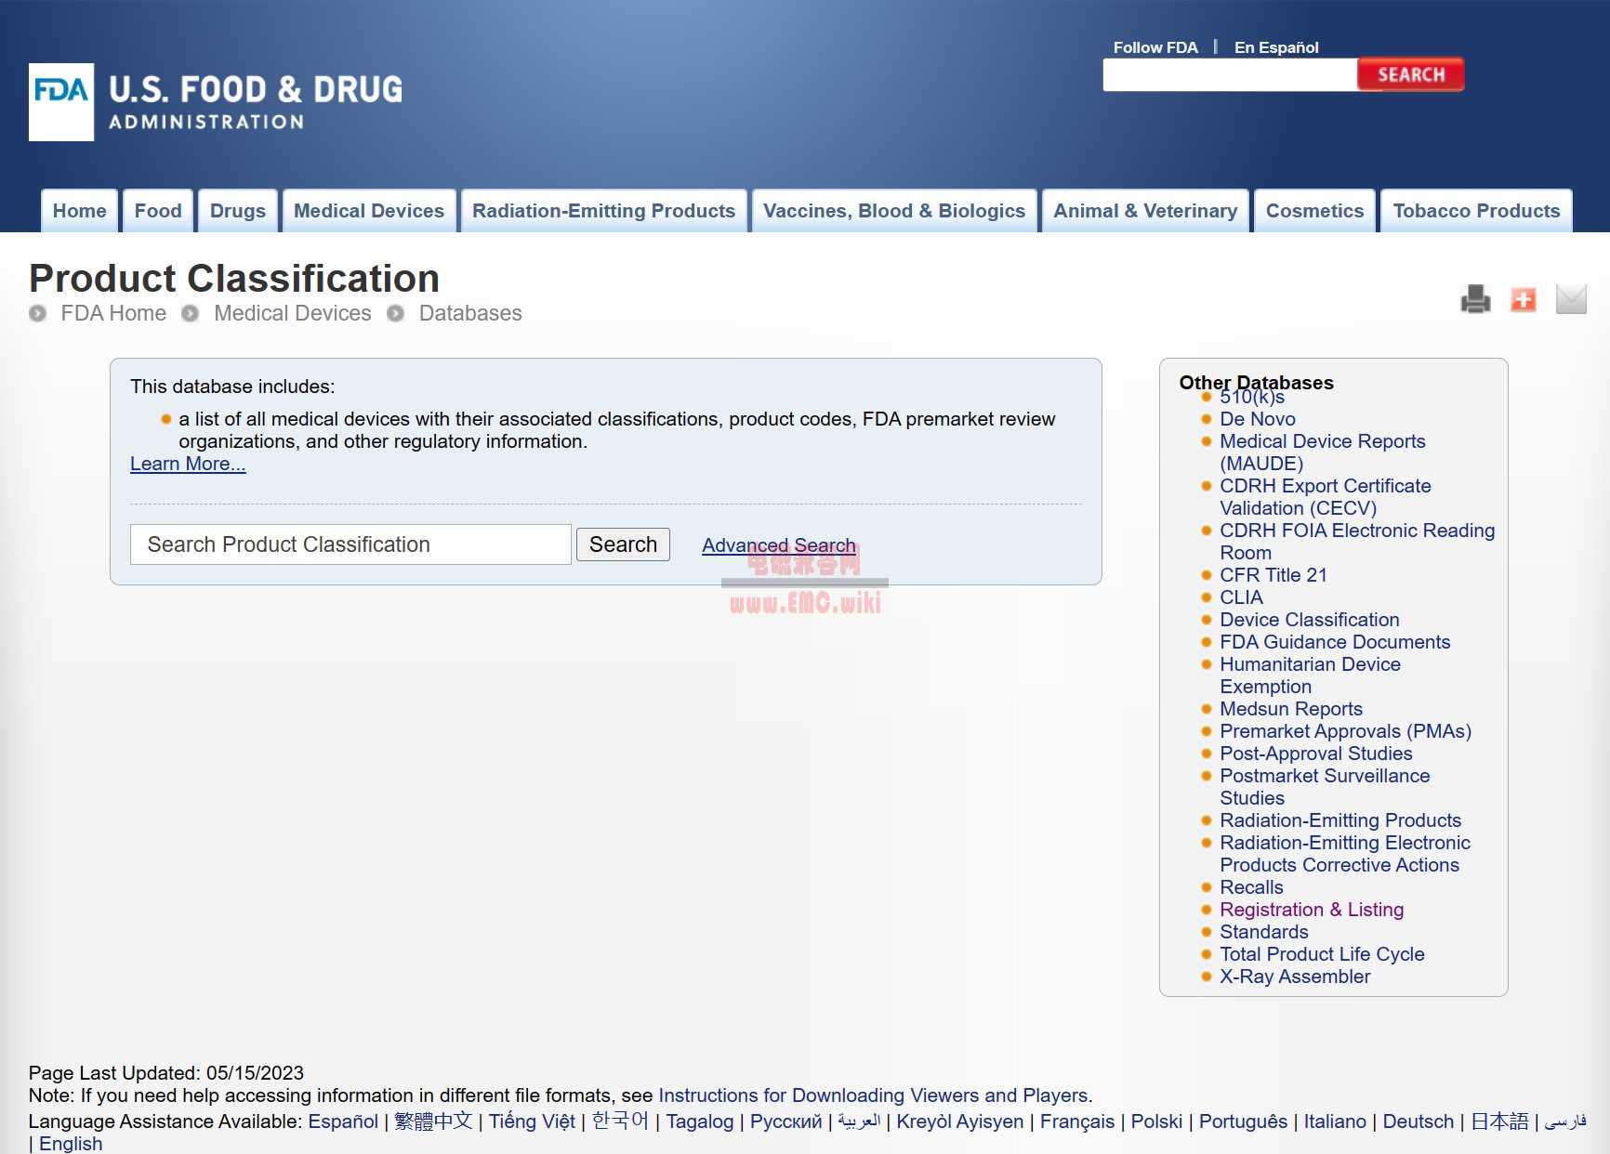Open the Drugs navigation tab
Image resolution: width=1610 pixels, height=1154 pixels.
click(238, 211)
